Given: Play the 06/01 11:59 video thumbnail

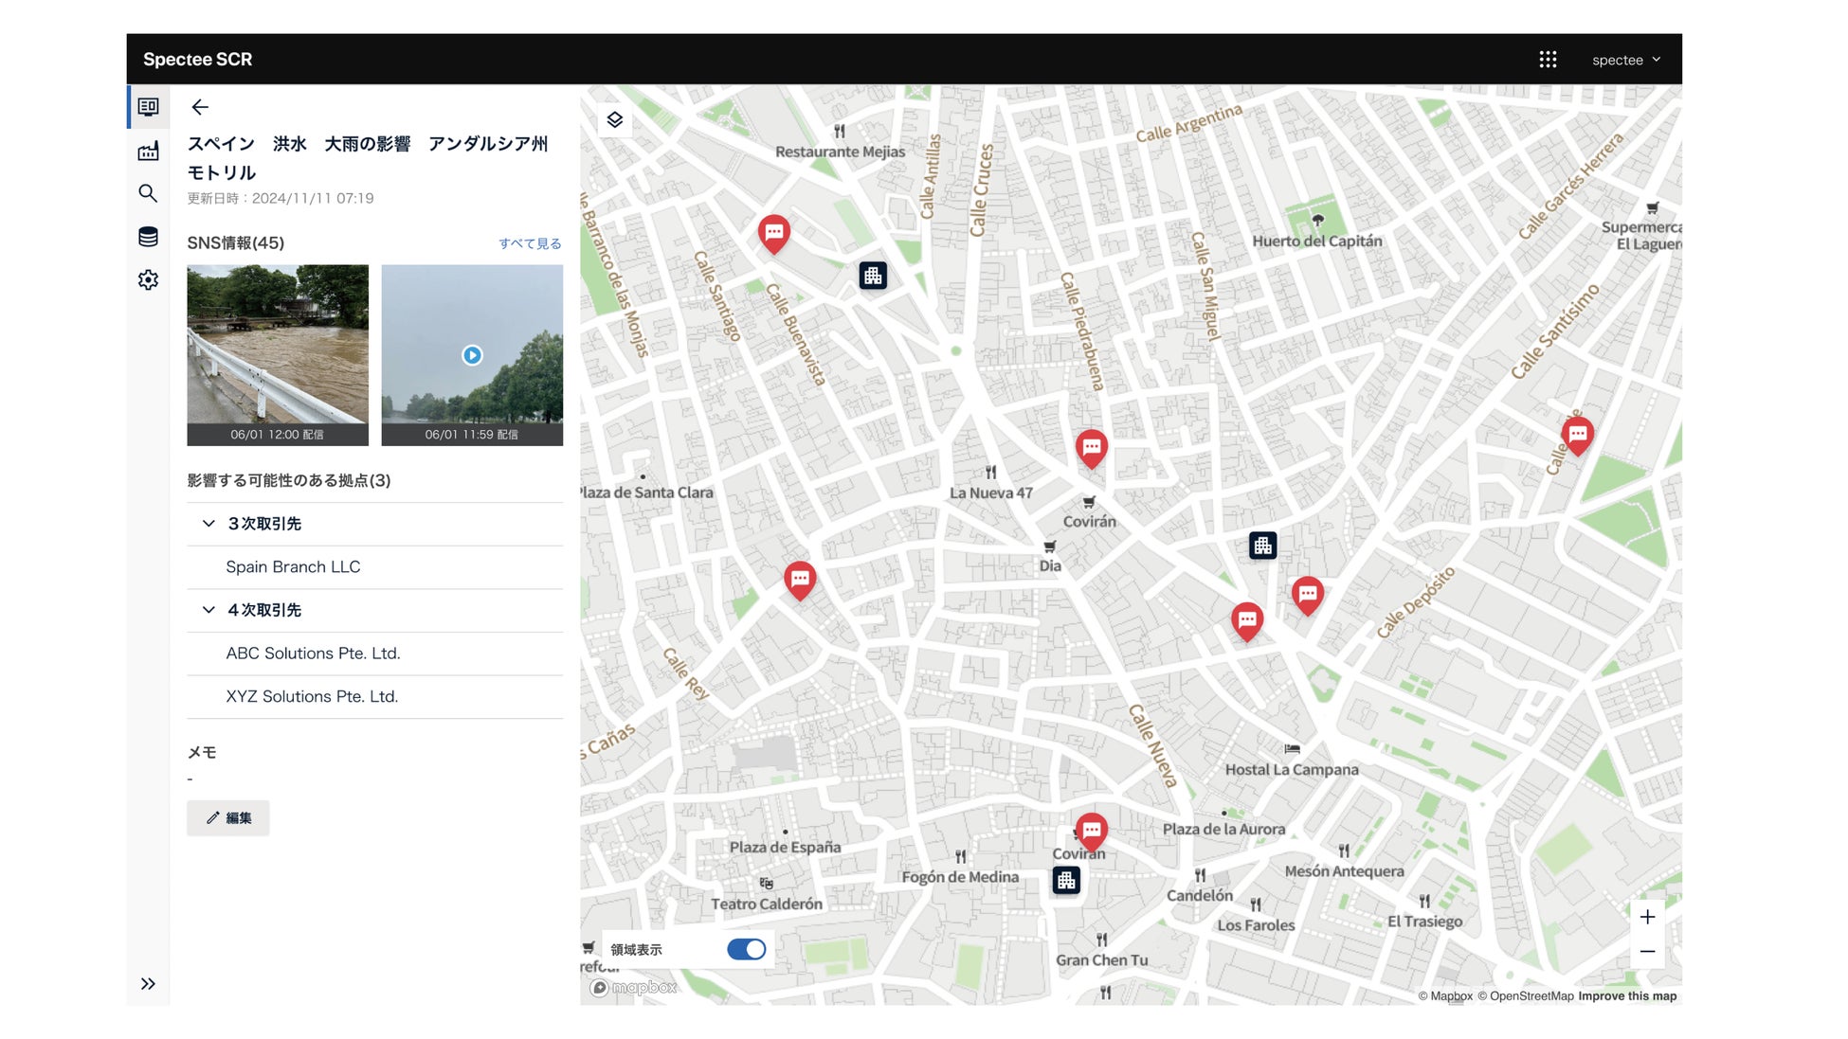Looking at the screenshot, I should point(472,355).
